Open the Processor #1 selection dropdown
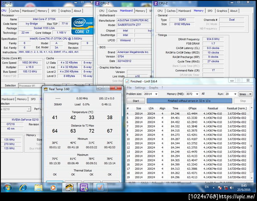This screenshot has width=257, height=201. pyautogui.click(x=31, y=86)
